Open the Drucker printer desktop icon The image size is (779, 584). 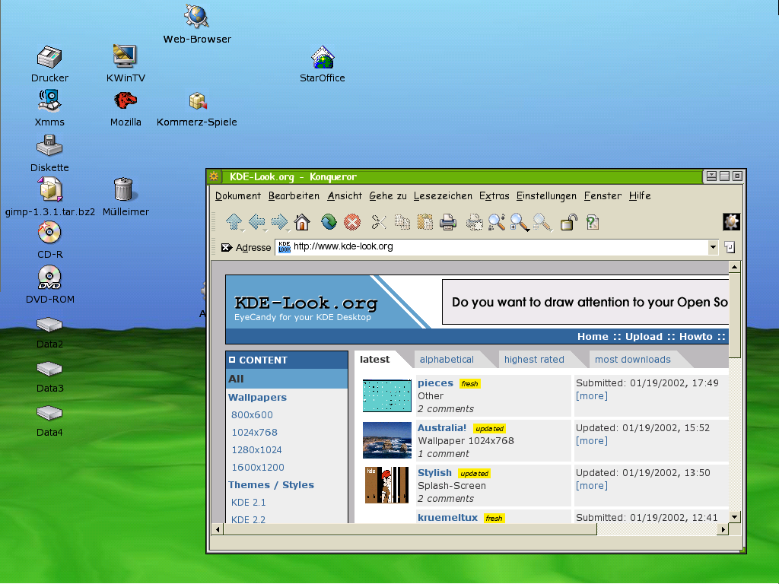click(49, 64)
